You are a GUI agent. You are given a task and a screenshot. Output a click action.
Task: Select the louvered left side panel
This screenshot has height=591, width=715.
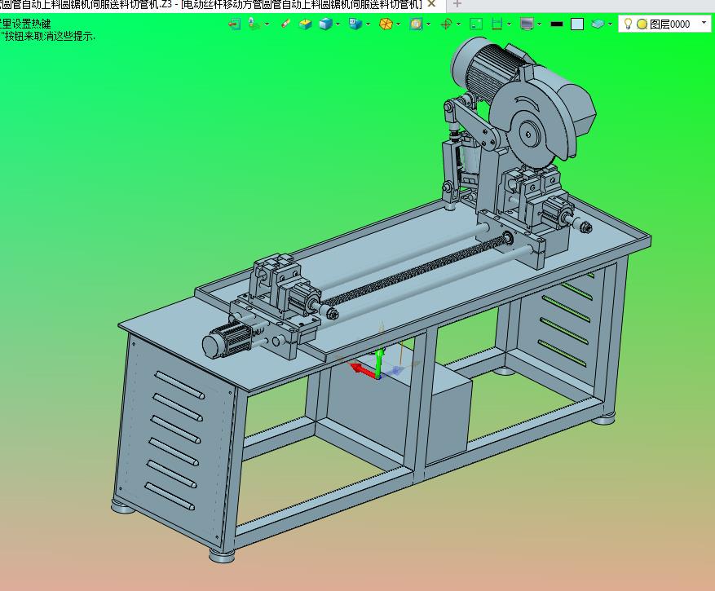coord(174,439)
